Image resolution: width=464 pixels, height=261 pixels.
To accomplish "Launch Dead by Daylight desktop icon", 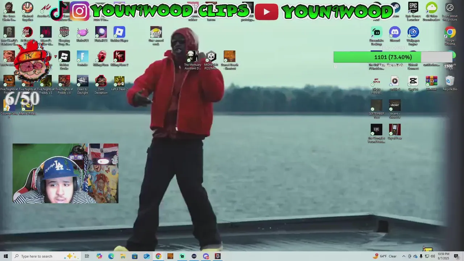I will (82, 85).
